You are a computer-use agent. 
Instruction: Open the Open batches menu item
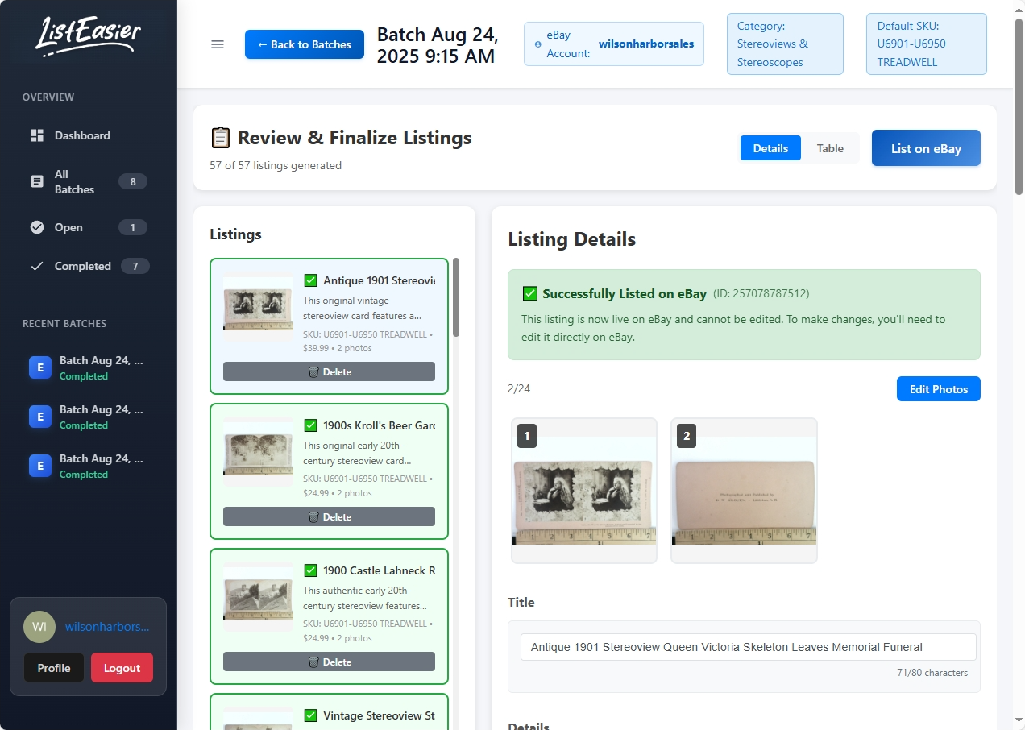[x=89, y=227]
